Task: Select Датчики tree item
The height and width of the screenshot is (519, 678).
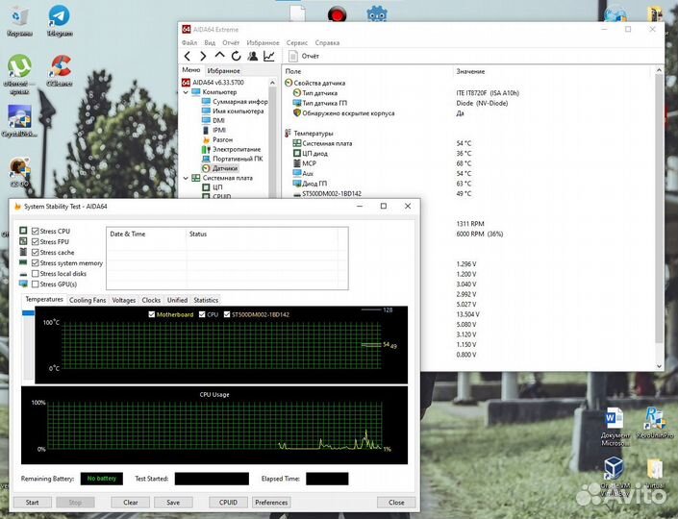Action: 220,168
